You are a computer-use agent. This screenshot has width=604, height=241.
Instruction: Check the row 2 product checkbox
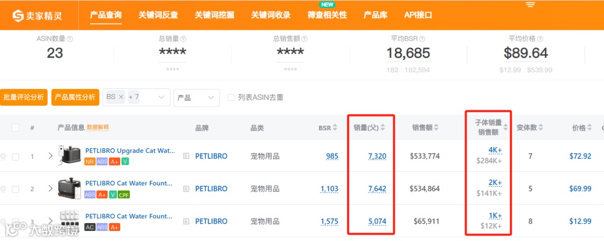click(16, 190)
